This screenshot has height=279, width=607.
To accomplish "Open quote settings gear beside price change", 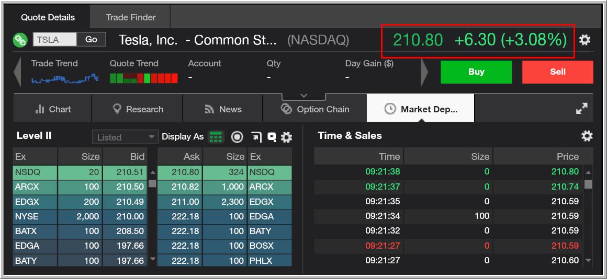I will tap(584, 40).
